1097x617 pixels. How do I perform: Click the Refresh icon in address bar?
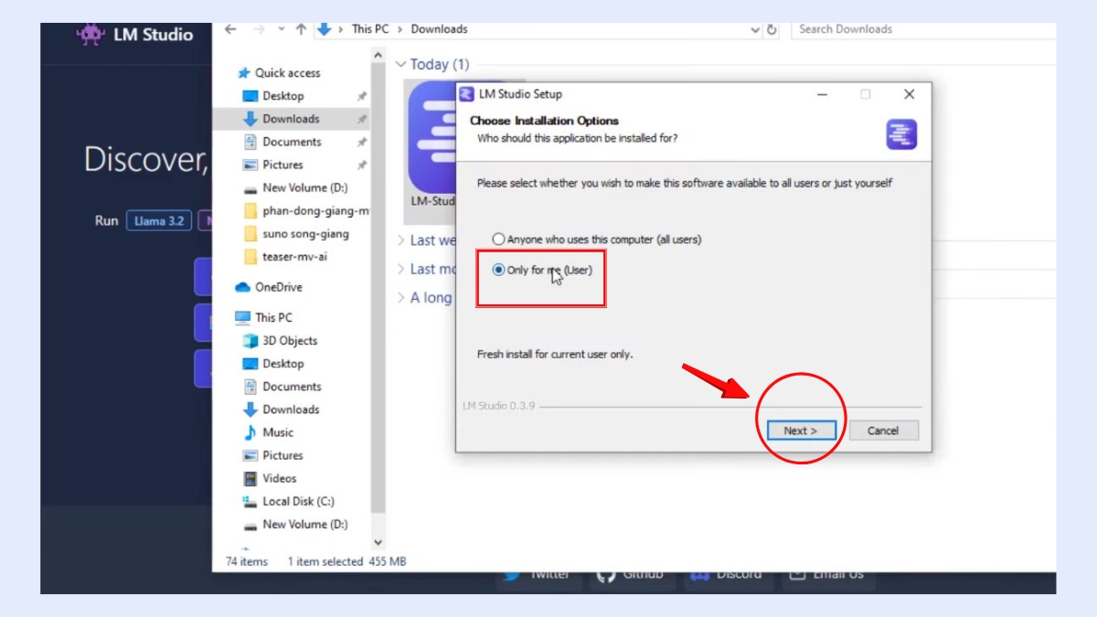coord(772,29)
